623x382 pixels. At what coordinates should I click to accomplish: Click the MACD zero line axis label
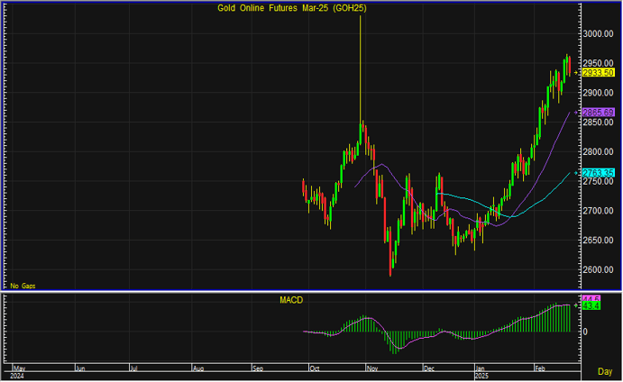[x=584, y=332]
